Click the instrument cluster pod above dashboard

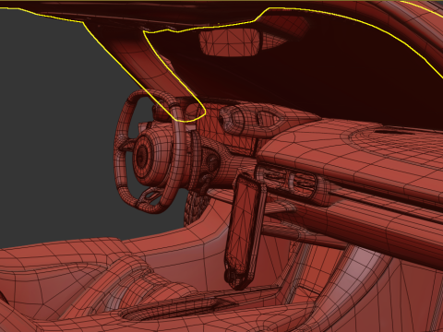(252, 120)
